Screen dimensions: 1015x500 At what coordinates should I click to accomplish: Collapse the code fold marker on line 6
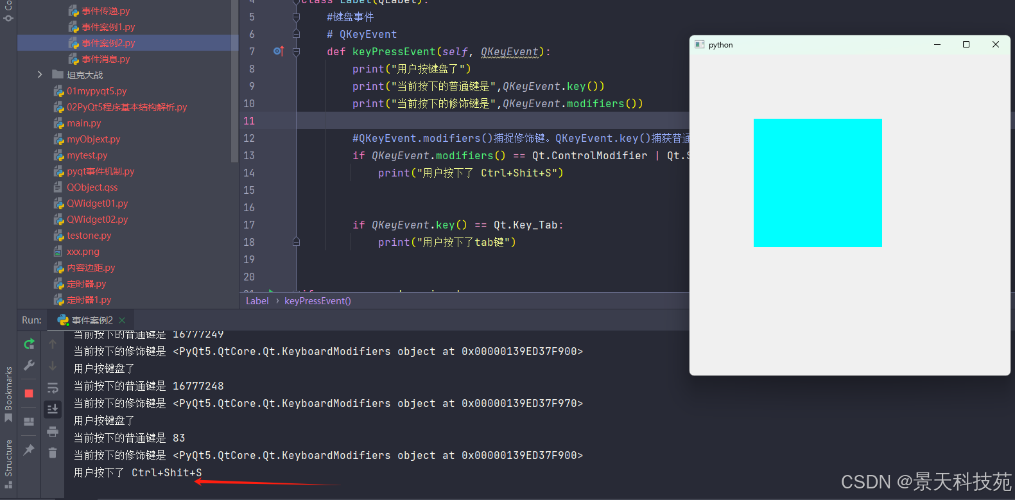click(296, 35)
